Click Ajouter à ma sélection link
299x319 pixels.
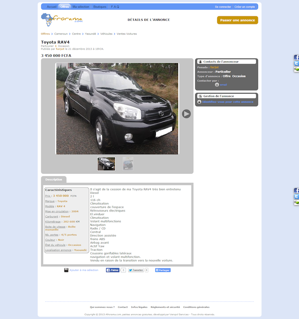tap(84, 270)
